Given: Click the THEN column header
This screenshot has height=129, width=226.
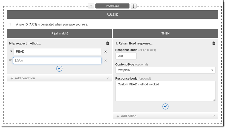Looking at the screenshot, I should (165, 33).
